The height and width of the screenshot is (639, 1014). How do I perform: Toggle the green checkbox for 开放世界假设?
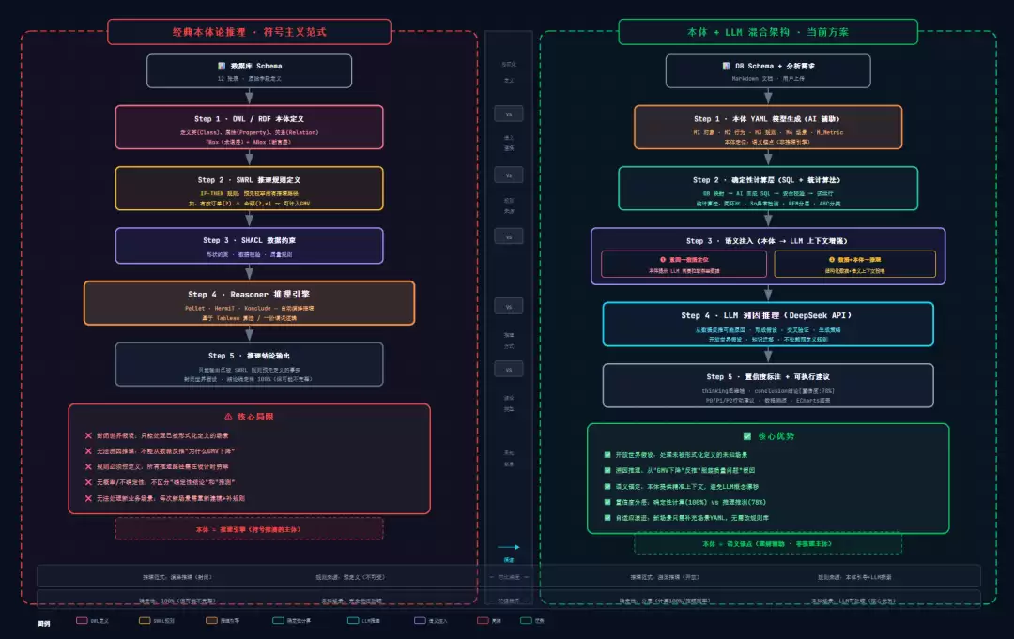pos(607,455)
